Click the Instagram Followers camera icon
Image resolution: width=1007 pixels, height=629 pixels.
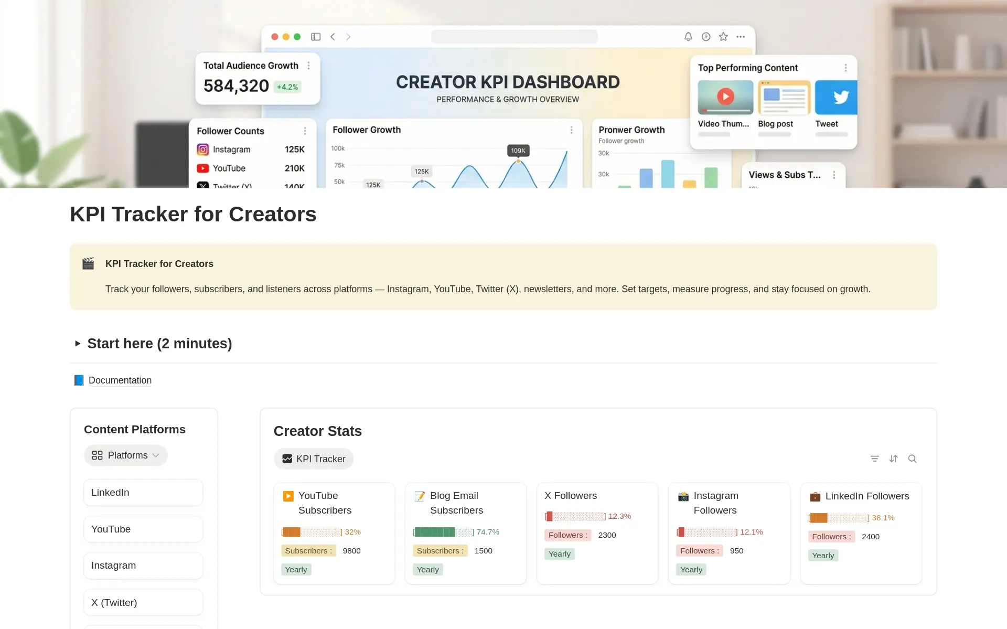683,496
